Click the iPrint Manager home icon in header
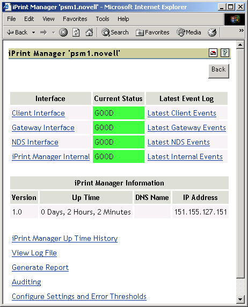 click(x=213, y=53)
